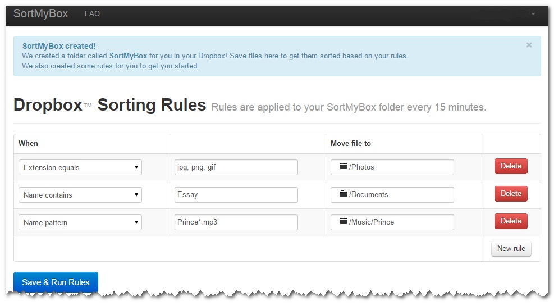554x306 pixels.
Task: Dismiss the SortMyBox created alert
Action: tap(529, 45)
